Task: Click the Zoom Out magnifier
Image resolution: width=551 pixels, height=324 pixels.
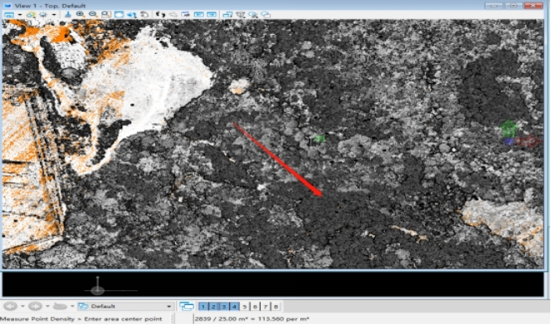Action: 93,14
